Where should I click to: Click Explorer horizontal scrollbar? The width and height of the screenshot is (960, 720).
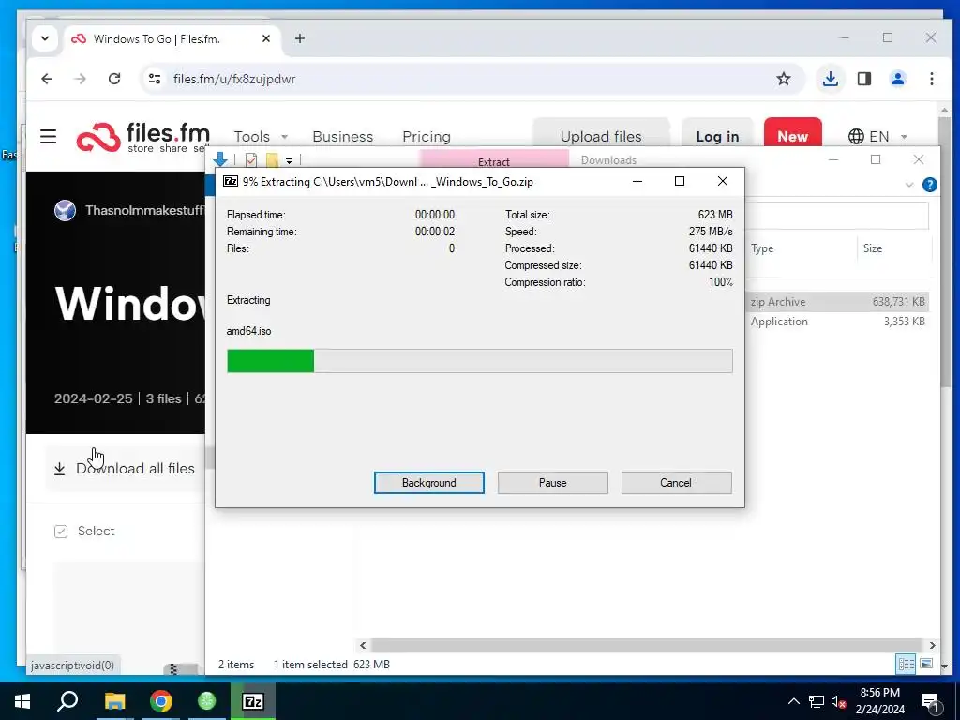coord(647,645)
